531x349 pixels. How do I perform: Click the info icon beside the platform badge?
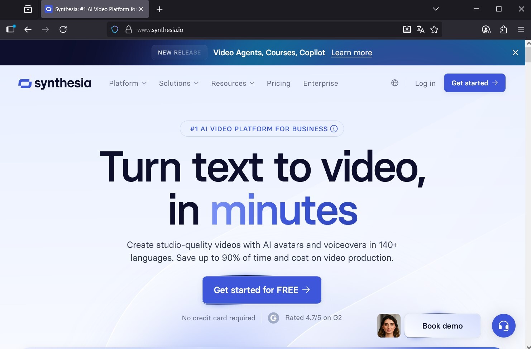[334, 129]
